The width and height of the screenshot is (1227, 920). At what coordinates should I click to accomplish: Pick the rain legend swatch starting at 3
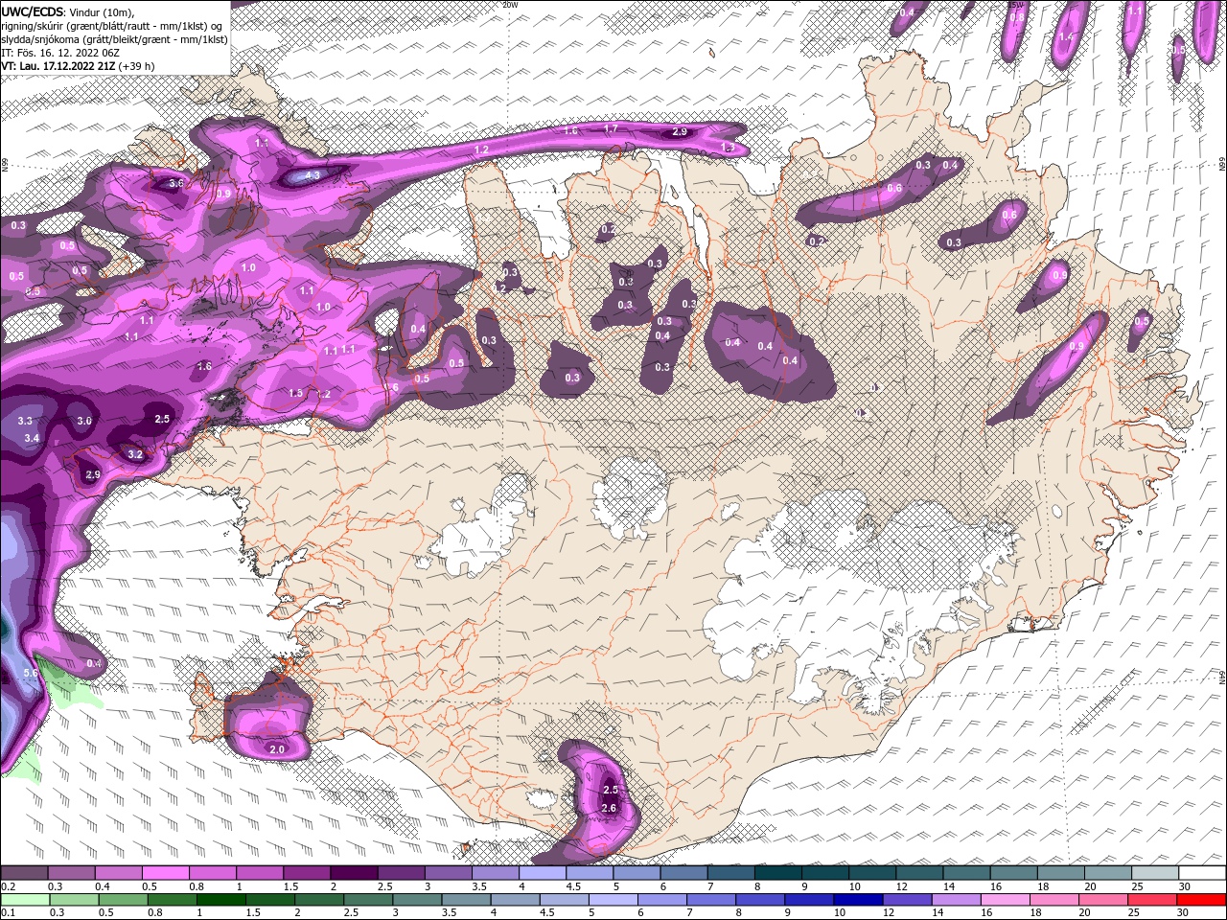click(x=416, y=899)
